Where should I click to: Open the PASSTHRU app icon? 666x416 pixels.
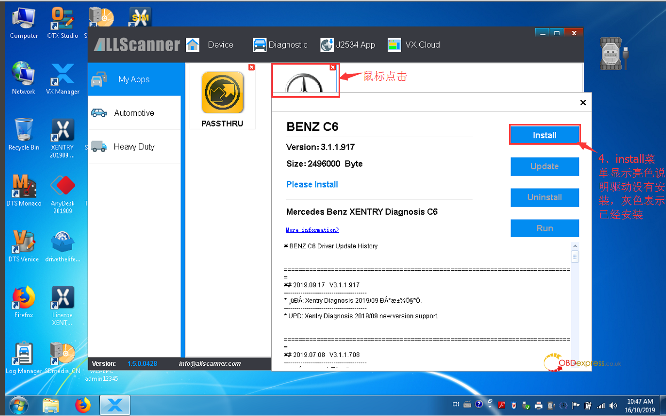[222, 93]
